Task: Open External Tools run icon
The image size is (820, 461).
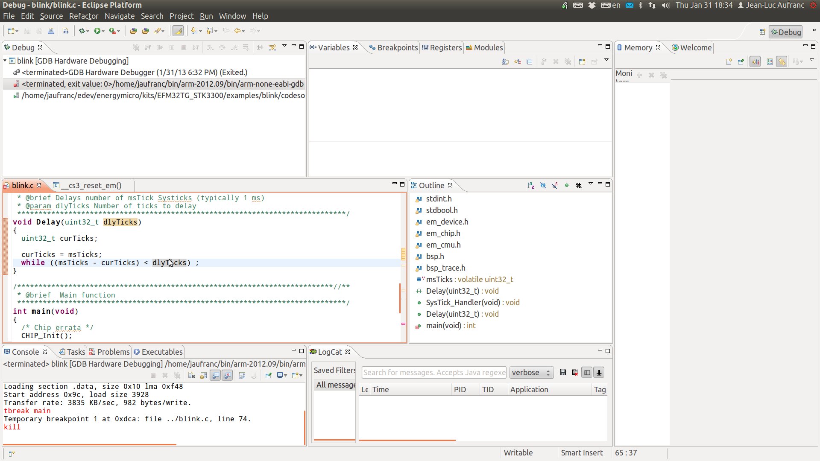Action: pyautogui.click(x=112, y=31)
